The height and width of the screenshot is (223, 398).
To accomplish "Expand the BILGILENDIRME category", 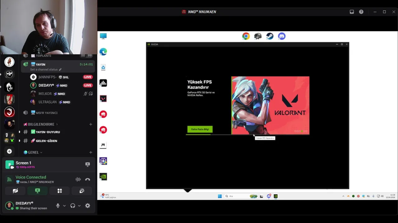I will [41, 124].
